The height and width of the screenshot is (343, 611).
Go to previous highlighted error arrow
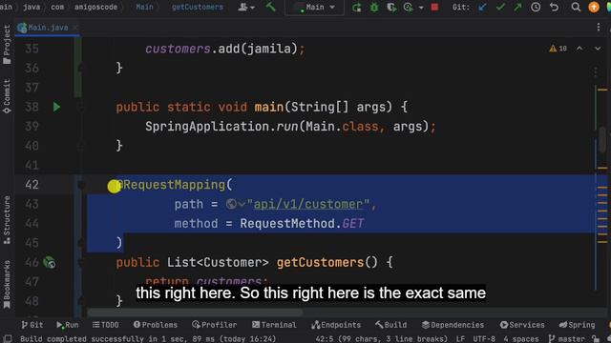click(x=579, y=49)
